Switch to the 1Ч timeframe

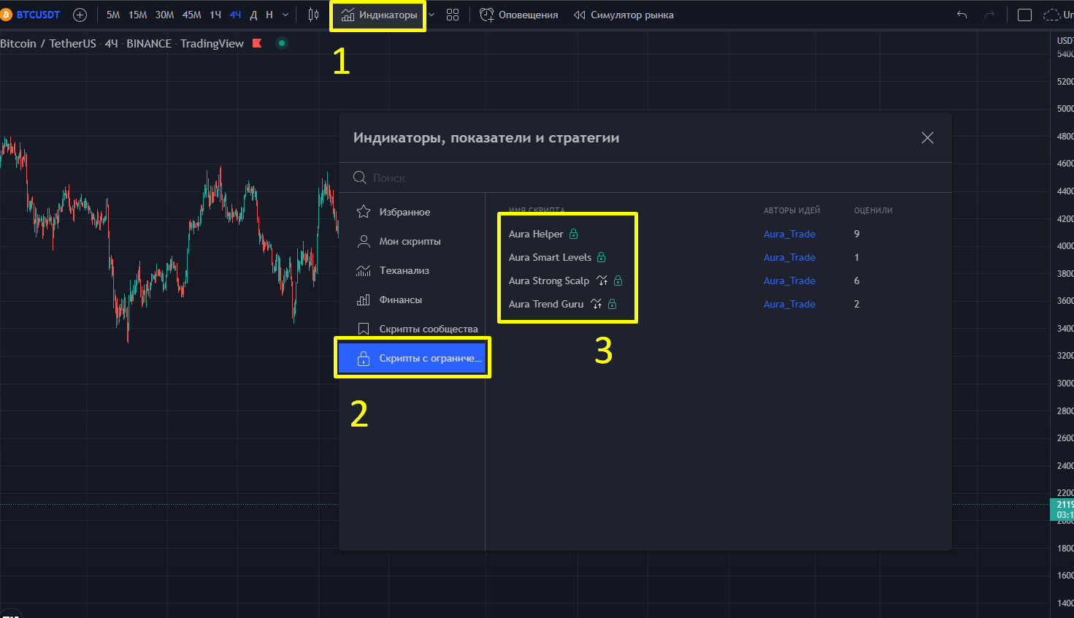point(215,15)
